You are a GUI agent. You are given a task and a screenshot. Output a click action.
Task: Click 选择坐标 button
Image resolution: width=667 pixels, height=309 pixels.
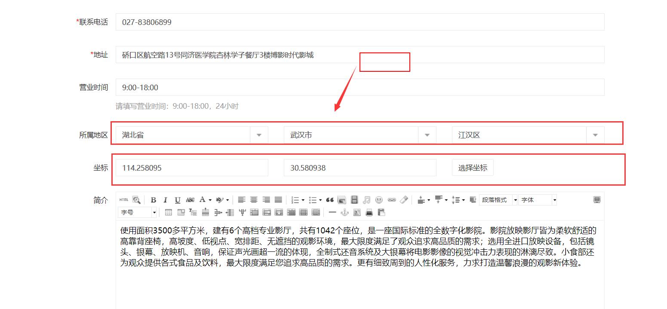click(473, 168)
